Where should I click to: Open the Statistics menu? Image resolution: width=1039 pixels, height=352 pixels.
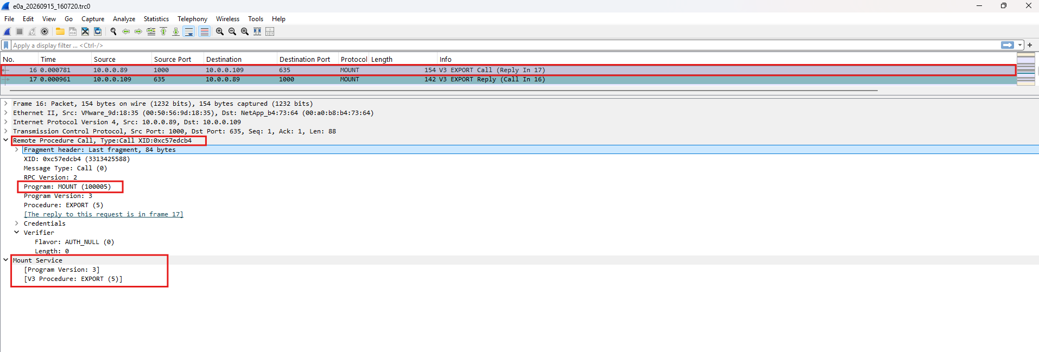click(x=156, y=19)
